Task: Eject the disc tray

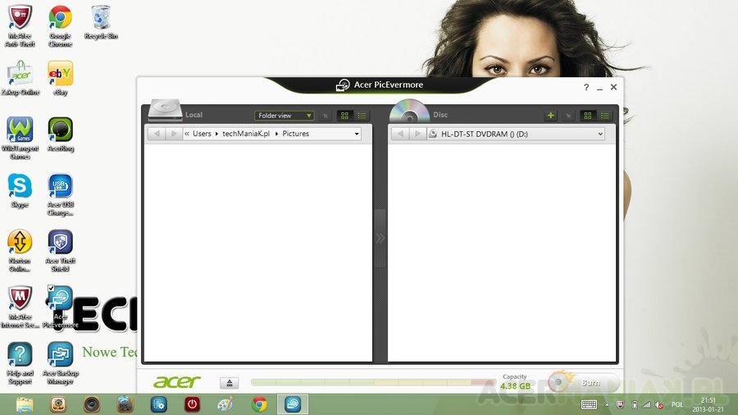Action: tap(230, 383)
